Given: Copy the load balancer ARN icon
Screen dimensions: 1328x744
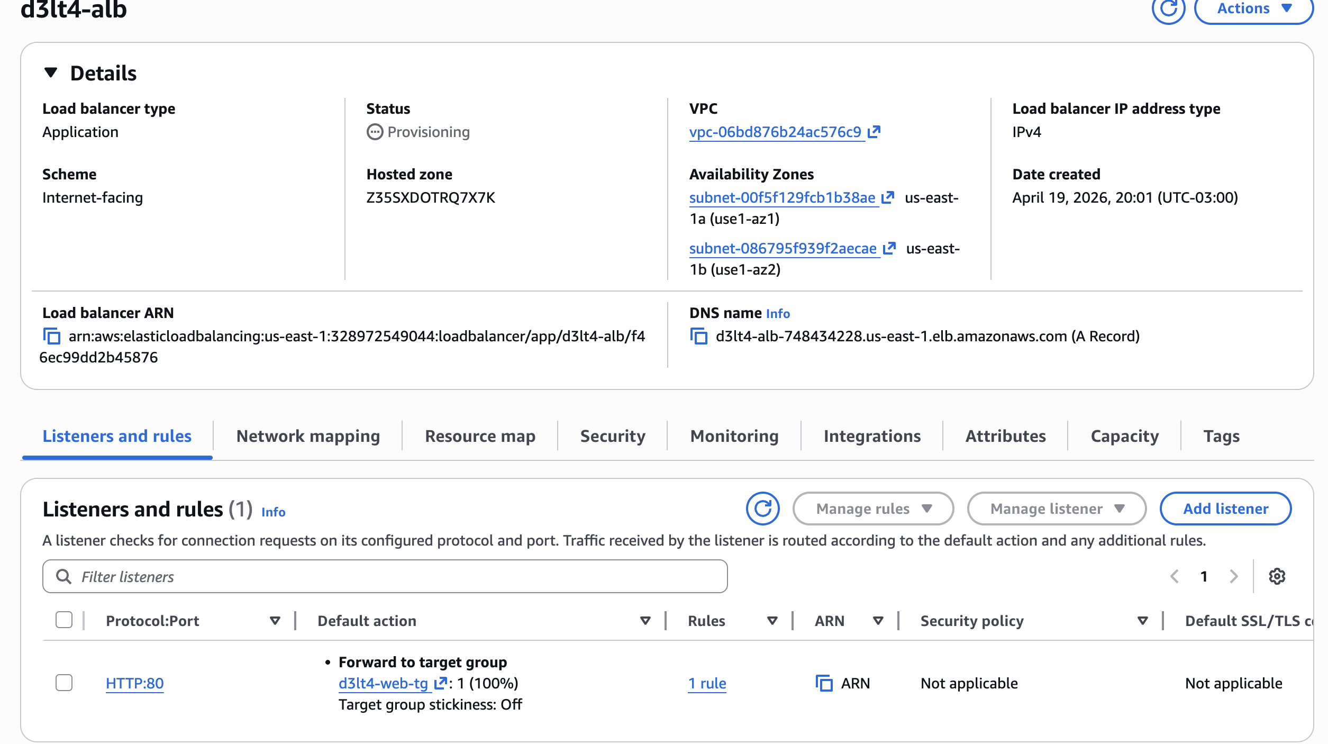Looking at the screenshot, I should (x=52, y=337).
